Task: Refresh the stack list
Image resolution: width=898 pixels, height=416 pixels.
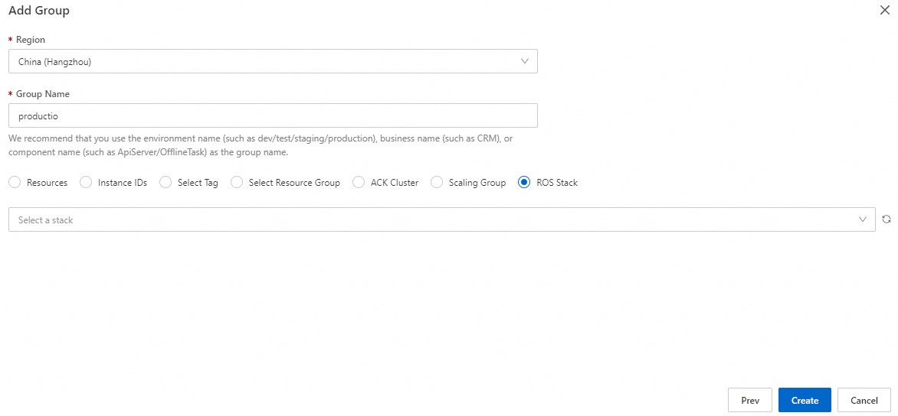Action: [887, 219]
